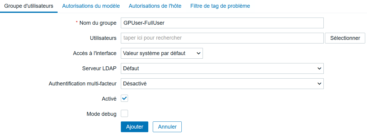
Task: Enable the Mode debug checkbox
Action: coord(124,113)
